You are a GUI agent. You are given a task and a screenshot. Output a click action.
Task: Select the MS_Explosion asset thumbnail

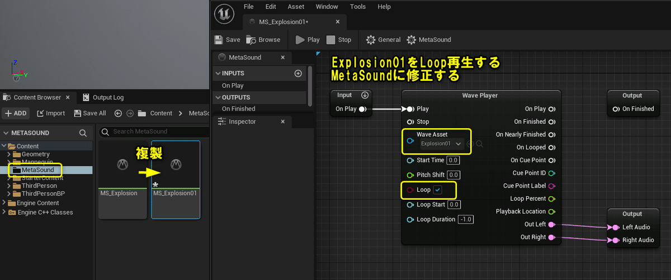click(x=122, y=180)
